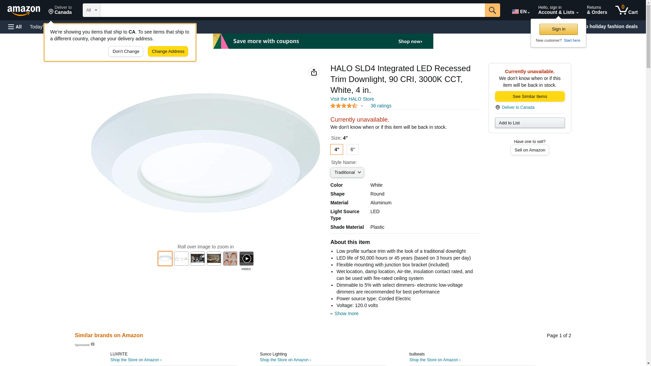Open the EN language selector
This screenshot has height=366, width=651.
[520, 12]
